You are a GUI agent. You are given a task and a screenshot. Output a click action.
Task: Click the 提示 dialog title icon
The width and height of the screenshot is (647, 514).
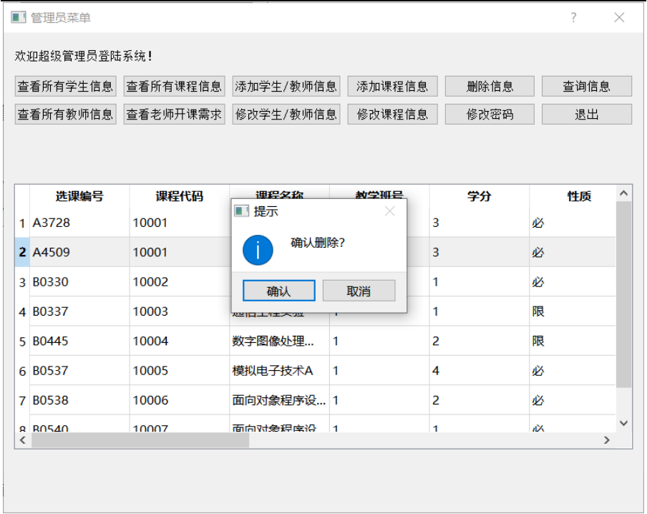241,211
